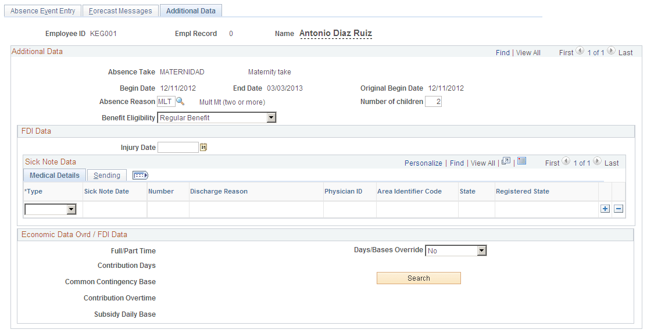647x333 pixels.
Task: Switch to the Absence Event Entry tab
Action: click(x=42, y=10)
